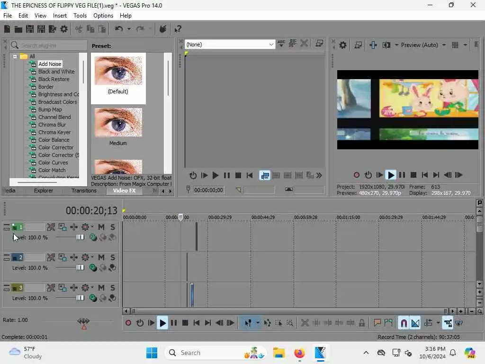Image resolution: width=485 pixels, height=364 pixels.
Task: Open Undo history dropdown arrow
Action: 129,29
